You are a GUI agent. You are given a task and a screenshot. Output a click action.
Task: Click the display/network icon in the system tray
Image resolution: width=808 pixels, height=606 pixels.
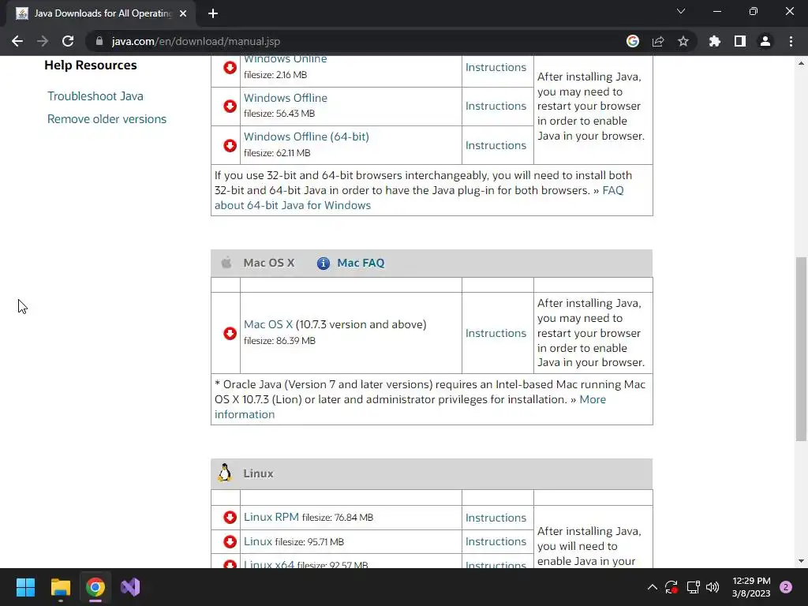coord(693,587)
